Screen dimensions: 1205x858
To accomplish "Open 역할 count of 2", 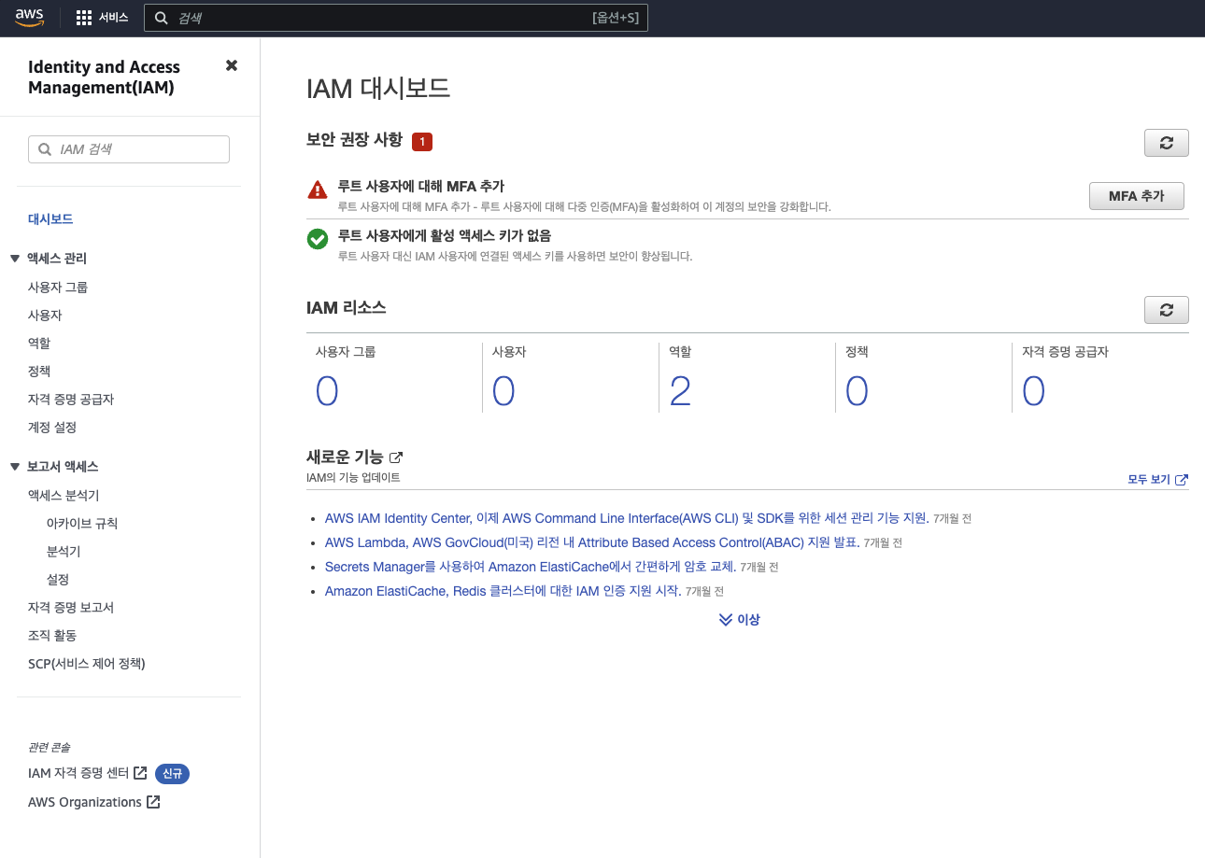I will click(680, 391).
